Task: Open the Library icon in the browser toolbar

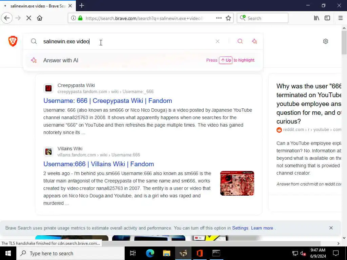Action: point(317,18)
